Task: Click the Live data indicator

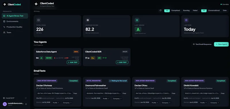Action: click(x=225, y=4)
